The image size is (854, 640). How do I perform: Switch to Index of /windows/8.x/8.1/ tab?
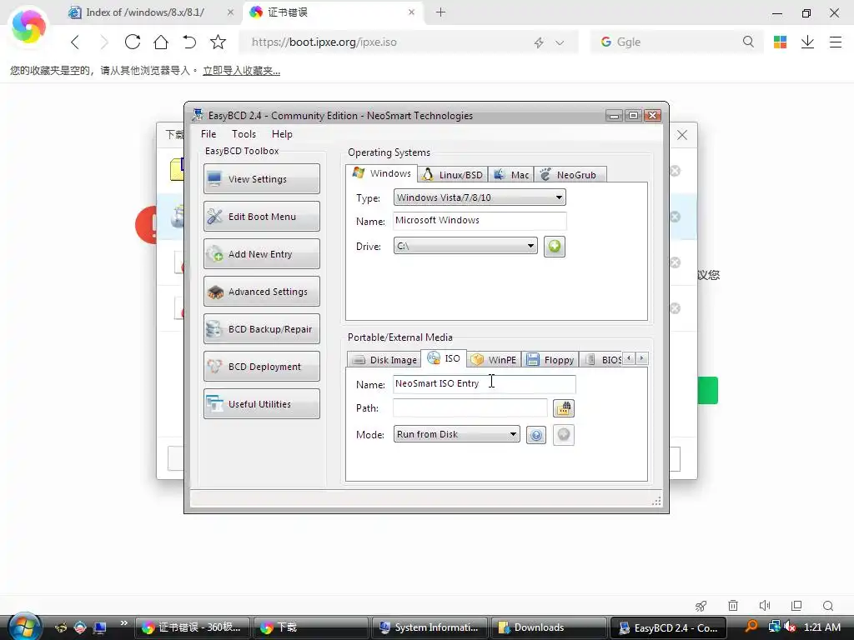144,12
